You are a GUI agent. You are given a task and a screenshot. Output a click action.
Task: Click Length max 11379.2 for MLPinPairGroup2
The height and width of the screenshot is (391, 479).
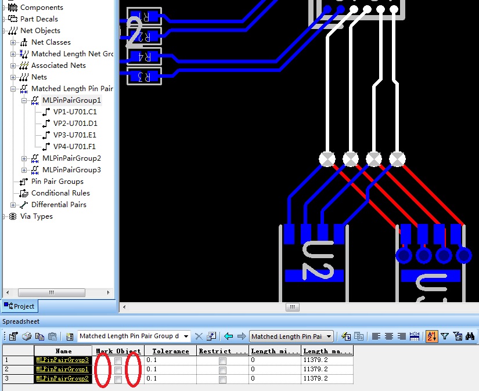point(327,378)
